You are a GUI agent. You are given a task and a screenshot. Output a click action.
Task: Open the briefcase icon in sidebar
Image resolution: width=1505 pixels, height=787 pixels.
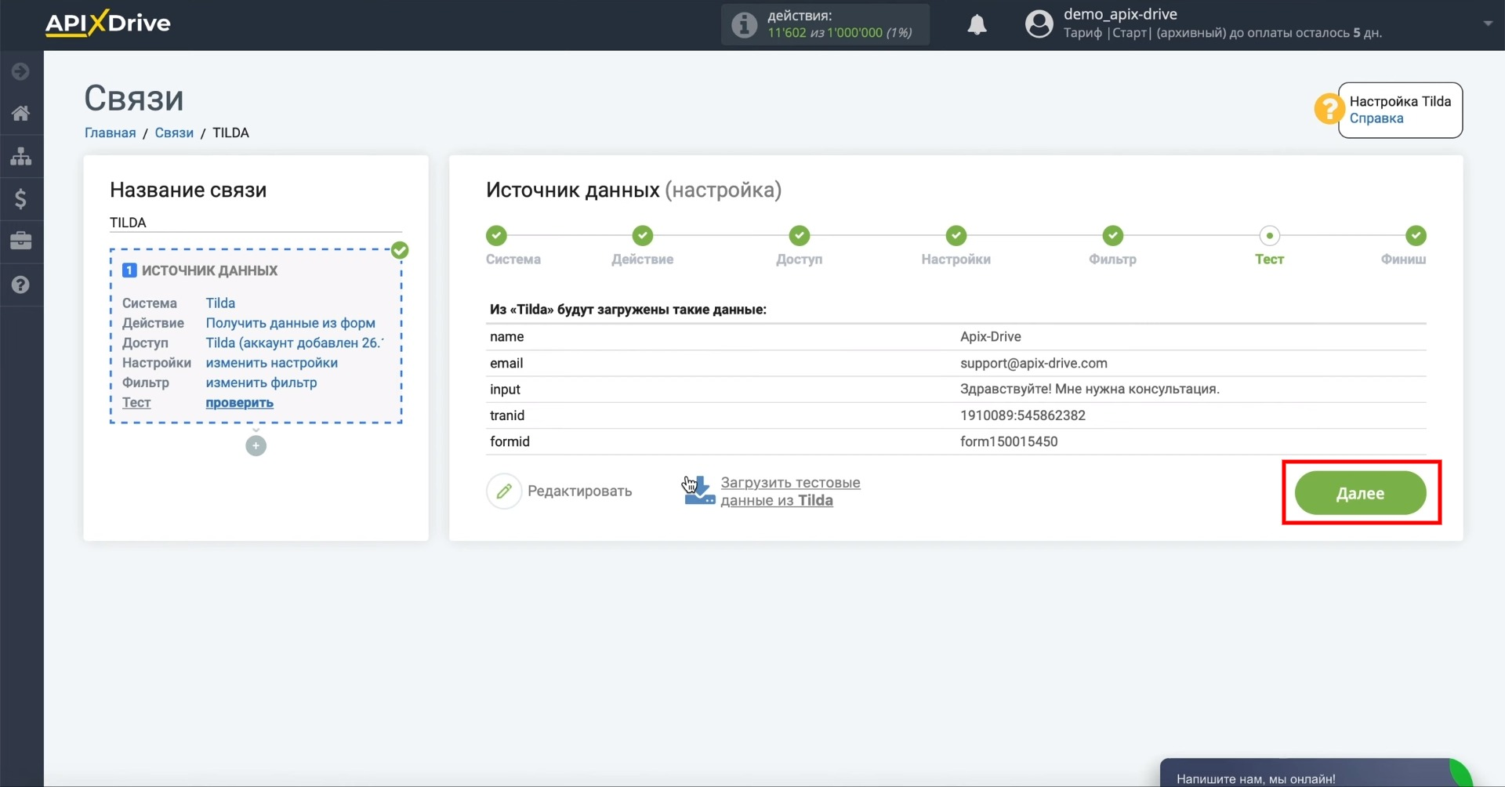21,241
